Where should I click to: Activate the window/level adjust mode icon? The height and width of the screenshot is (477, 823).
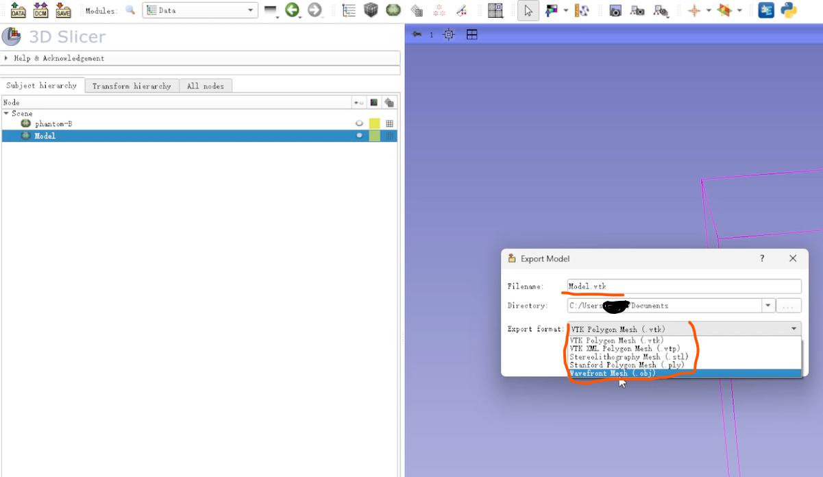(551, 10)
